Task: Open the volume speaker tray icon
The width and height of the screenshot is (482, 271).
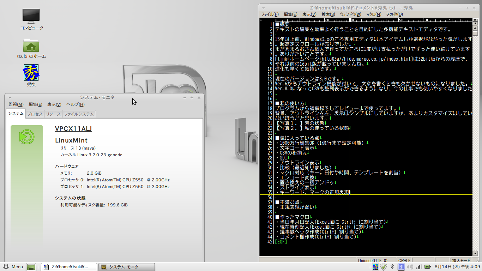Action: (x=410, y=267)
